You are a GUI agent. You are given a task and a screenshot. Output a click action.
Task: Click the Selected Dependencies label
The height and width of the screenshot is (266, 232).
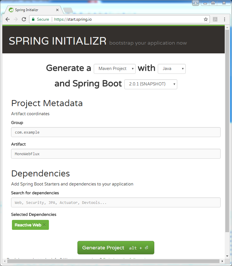pos(34,214)
